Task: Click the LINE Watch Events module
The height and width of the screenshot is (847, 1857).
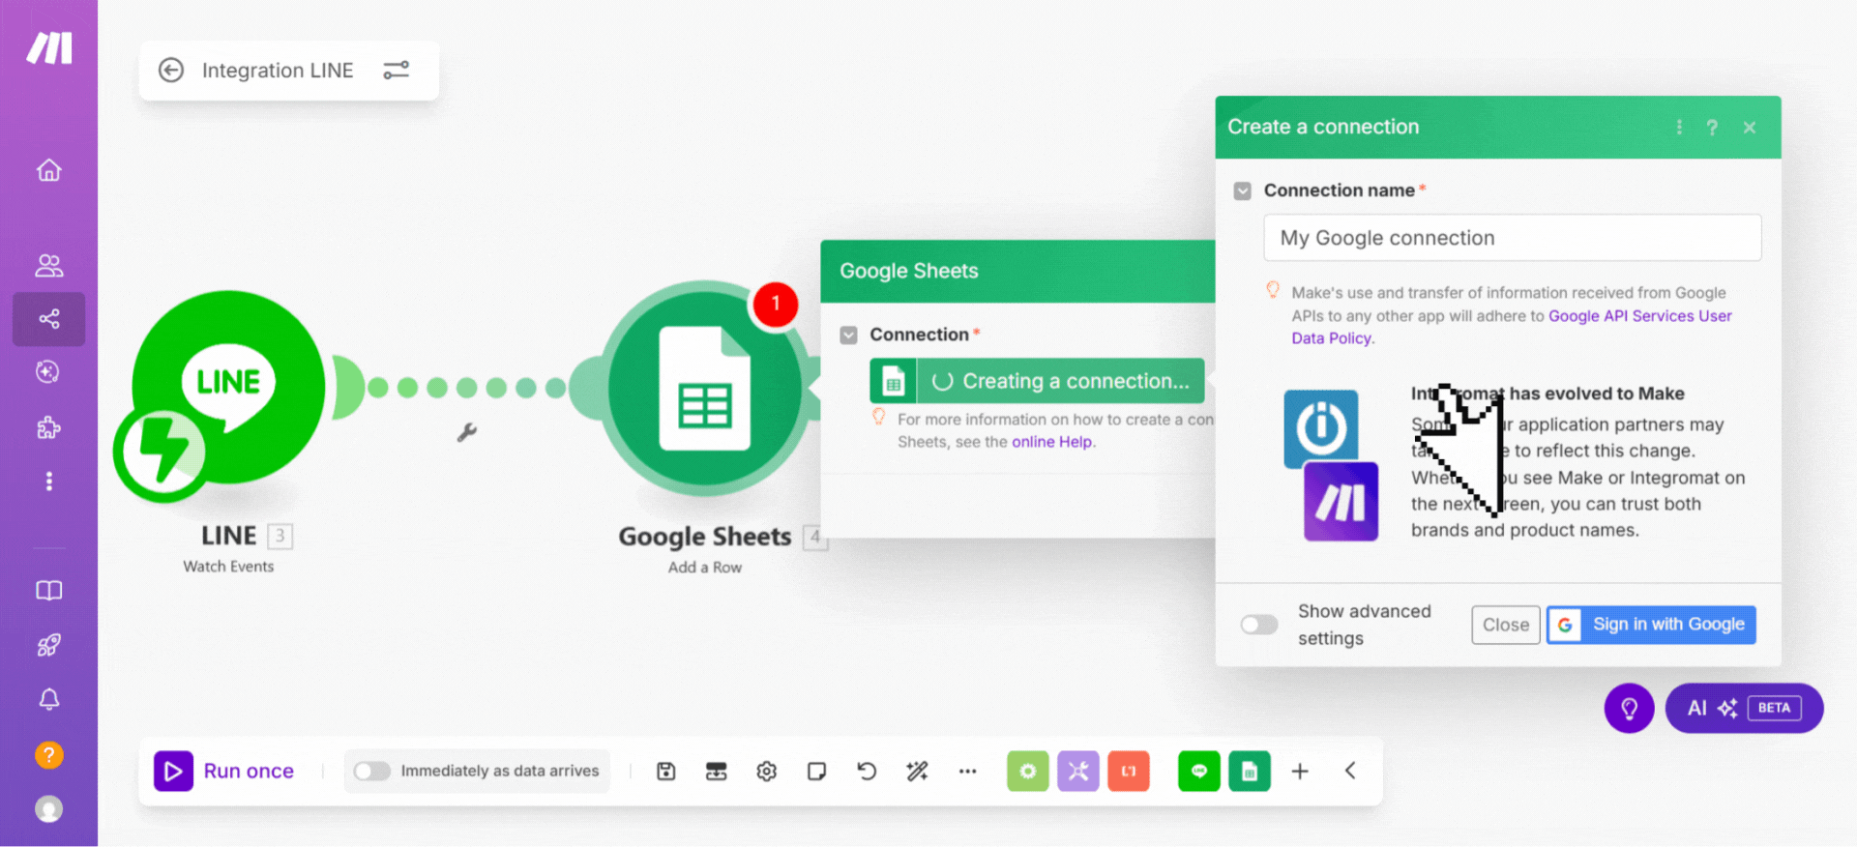Action: pos(228,388)
